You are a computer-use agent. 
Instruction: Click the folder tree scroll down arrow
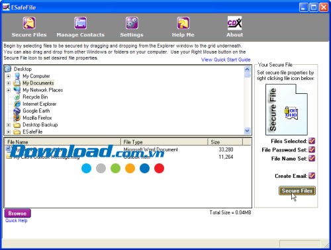click(247, 131)
